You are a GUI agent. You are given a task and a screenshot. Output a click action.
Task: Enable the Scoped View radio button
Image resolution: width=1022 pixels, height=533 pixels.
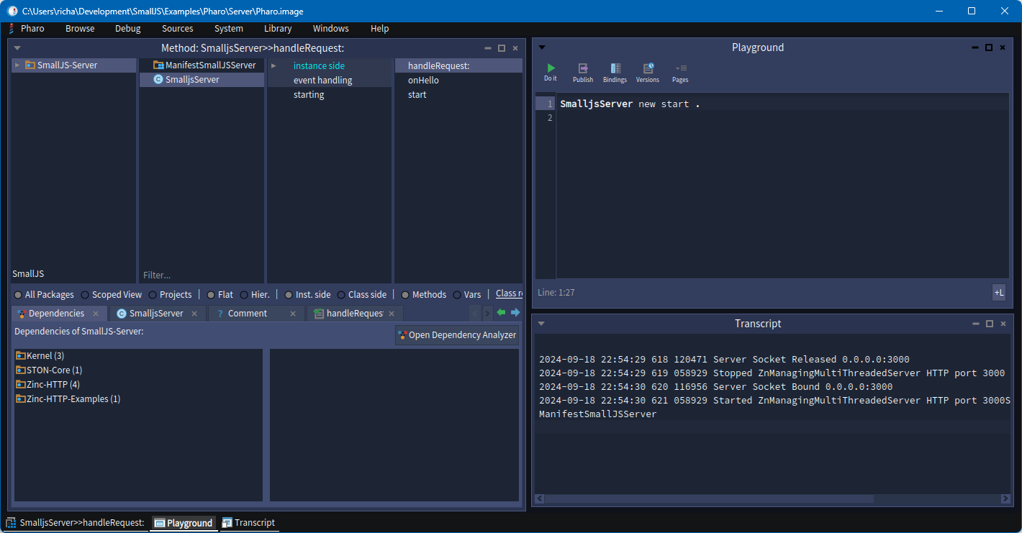click(86, 295)
